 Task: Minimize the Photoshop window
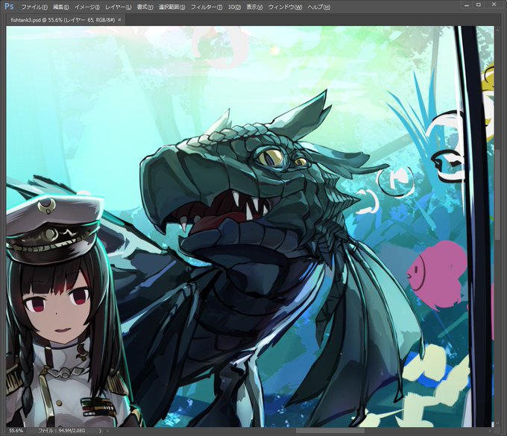click(x=466, y=5)
